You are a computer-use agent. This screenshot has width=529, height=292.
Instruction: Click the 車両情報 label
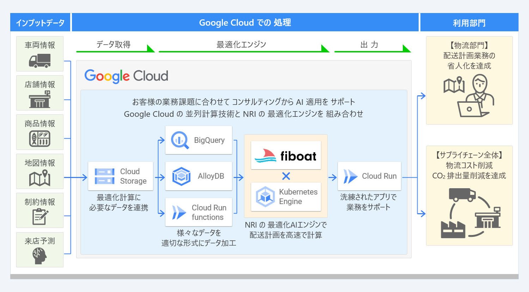[40, 45]
